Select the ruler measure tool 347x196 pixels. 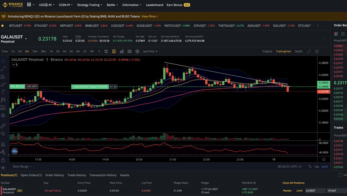pos(3,126)
